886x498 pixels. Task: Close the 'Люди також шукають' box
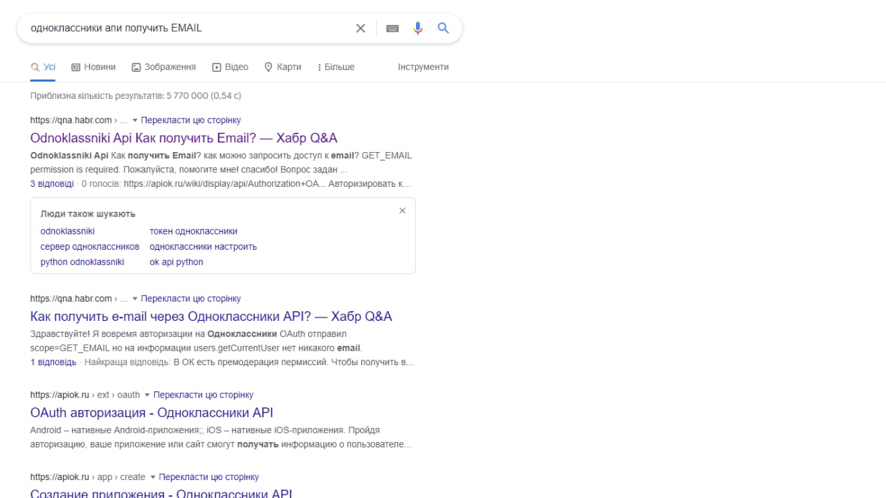tap(402, 211)
